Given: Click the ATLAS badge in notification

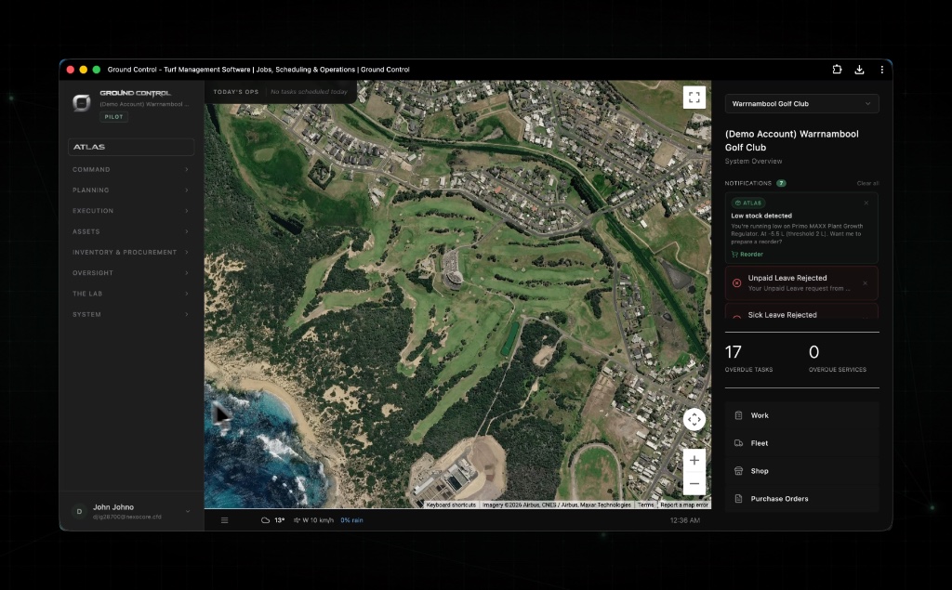Looking at the screenshot, I should coord(748,203).
